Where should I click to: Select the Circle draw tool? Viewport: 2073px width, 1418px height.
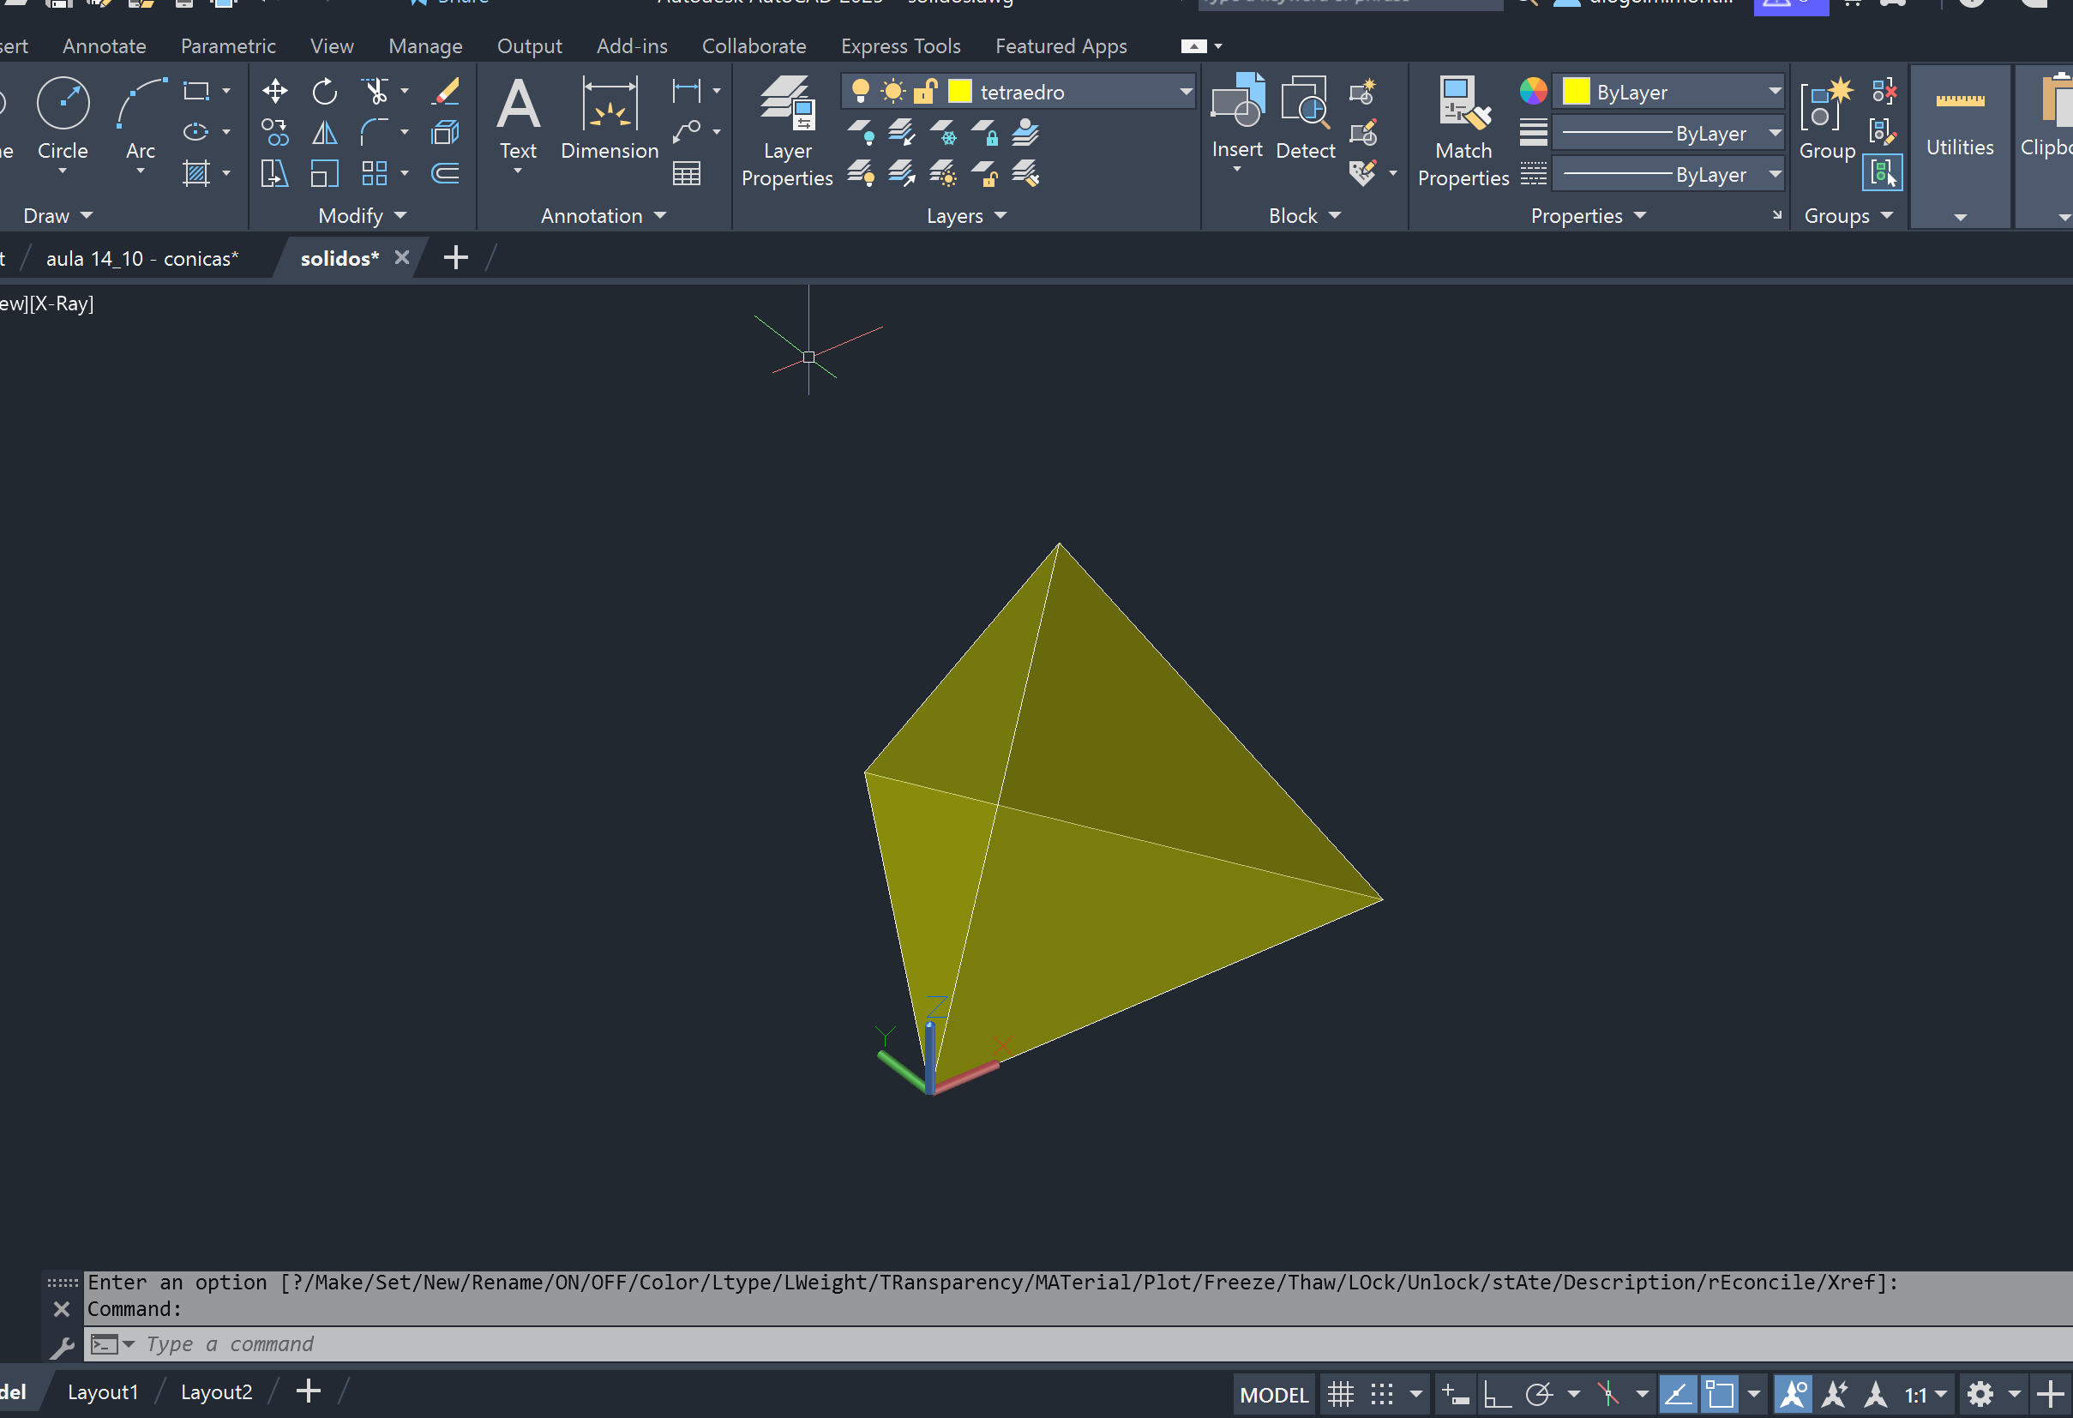click(63, 105)
